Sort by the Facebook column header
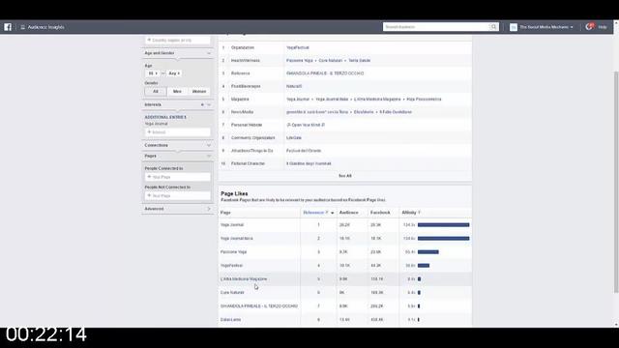Screen dimensions: 619x348 380,213
